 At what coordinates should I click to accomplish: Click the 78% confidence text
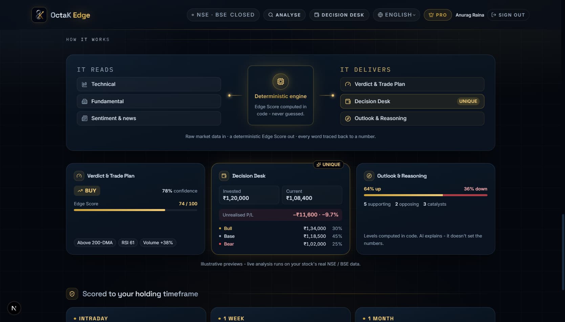click(x=180, y=191)
